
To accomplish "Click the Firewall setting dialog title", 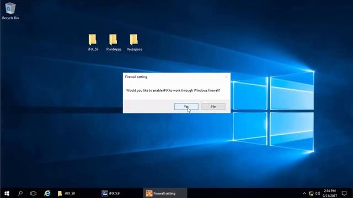I will pyautogui.click(x=136, y=77).
